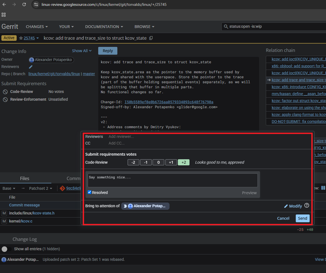Open the linux/kernel/git/torvalds/linux repo link
Screen dimensions: 326x273
tap(54, 74)
